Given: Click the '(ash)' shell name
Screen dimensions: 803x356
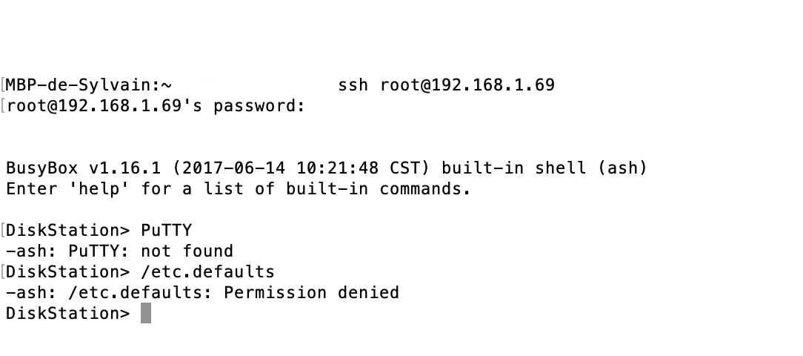Looking at the screenshot, I should point(622,168).
